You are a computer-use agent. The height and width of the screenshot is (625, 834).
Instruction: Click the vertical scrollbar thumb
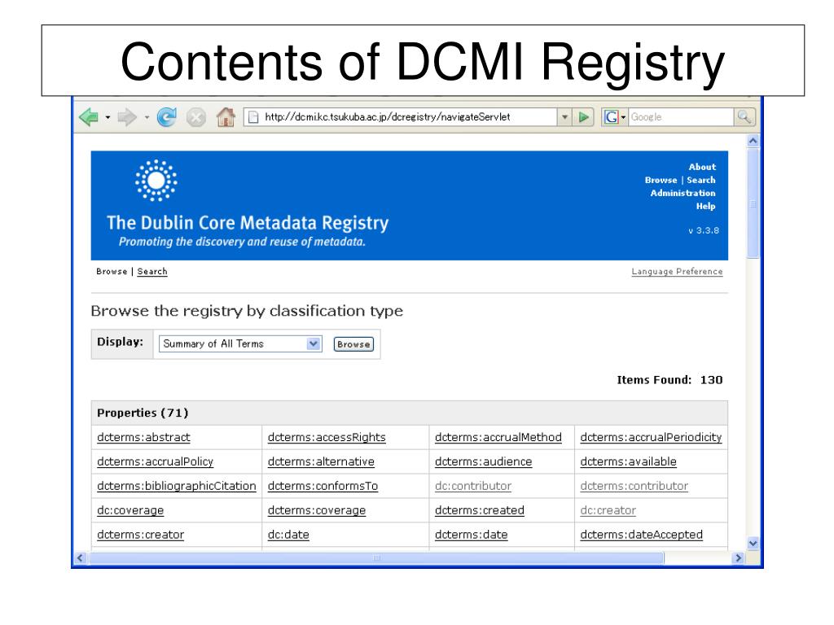[753, 203]
